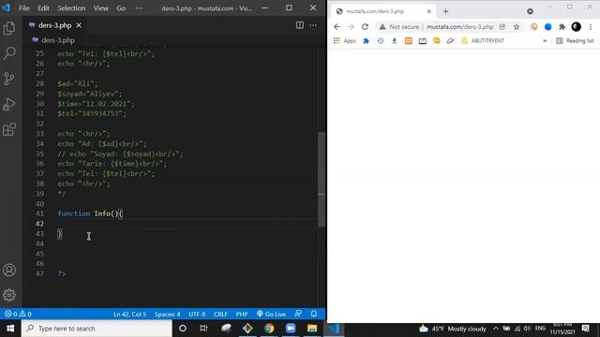Open Chrome from the taskbar
This screenshot has width=600, height=337.
click(x=269, y=329)
